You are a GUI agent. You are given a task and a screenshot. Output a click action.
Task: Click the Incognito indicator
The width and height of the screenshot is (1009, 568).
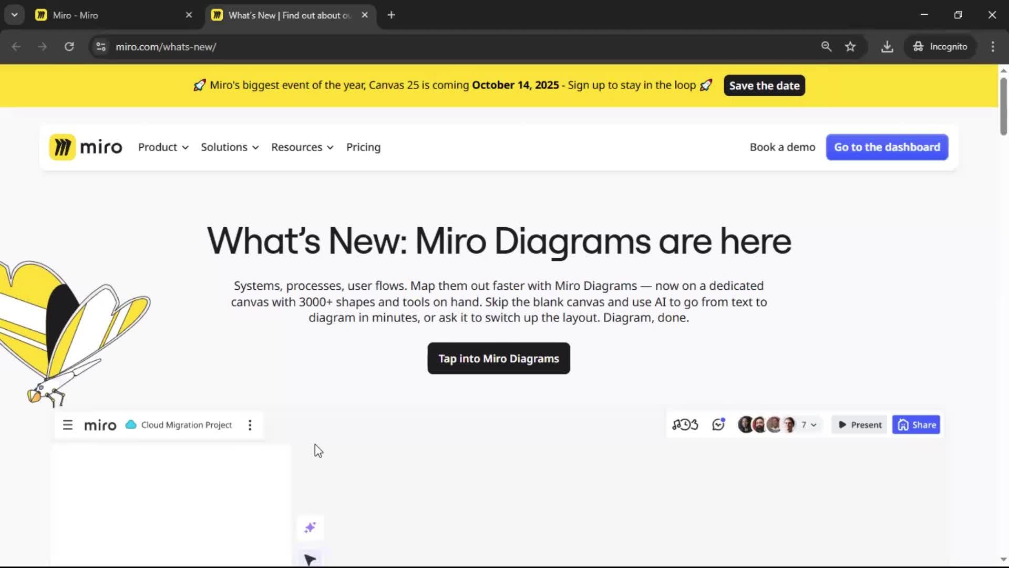940,47
